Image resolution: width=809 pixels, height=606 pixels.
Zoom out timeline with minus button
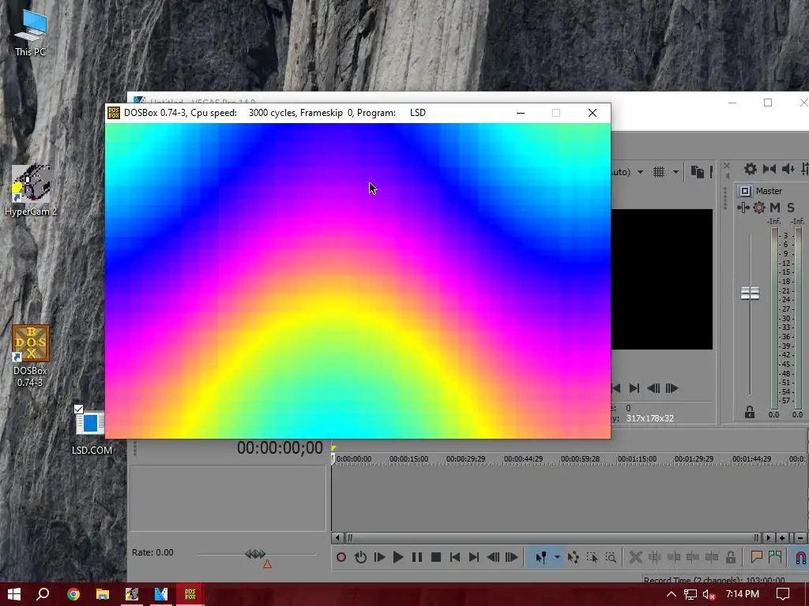(x=800, y=538)
